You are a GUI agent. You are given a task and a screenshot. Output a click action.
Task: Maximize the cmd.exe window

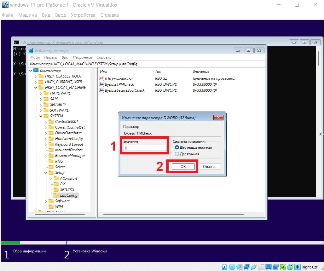(304, 42)
